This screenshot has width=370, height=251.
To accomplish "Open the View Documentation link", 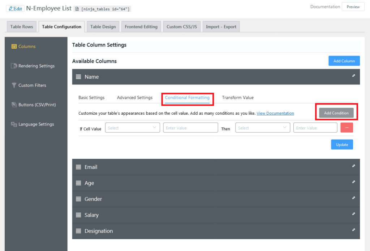I will pos(275,113).
